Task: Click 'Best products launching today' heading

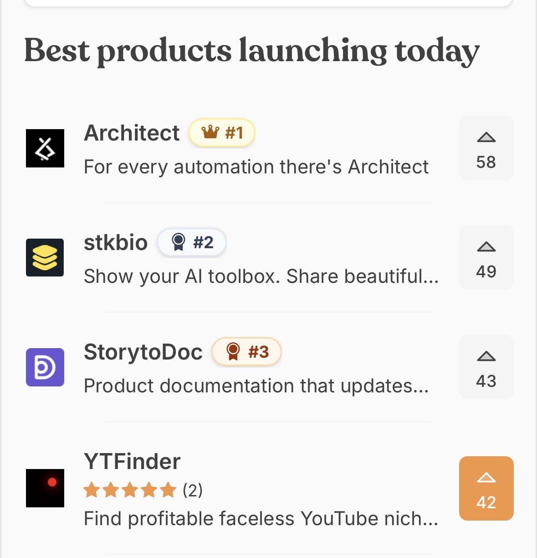Action: pyautogui.click(x=251, y=51)
